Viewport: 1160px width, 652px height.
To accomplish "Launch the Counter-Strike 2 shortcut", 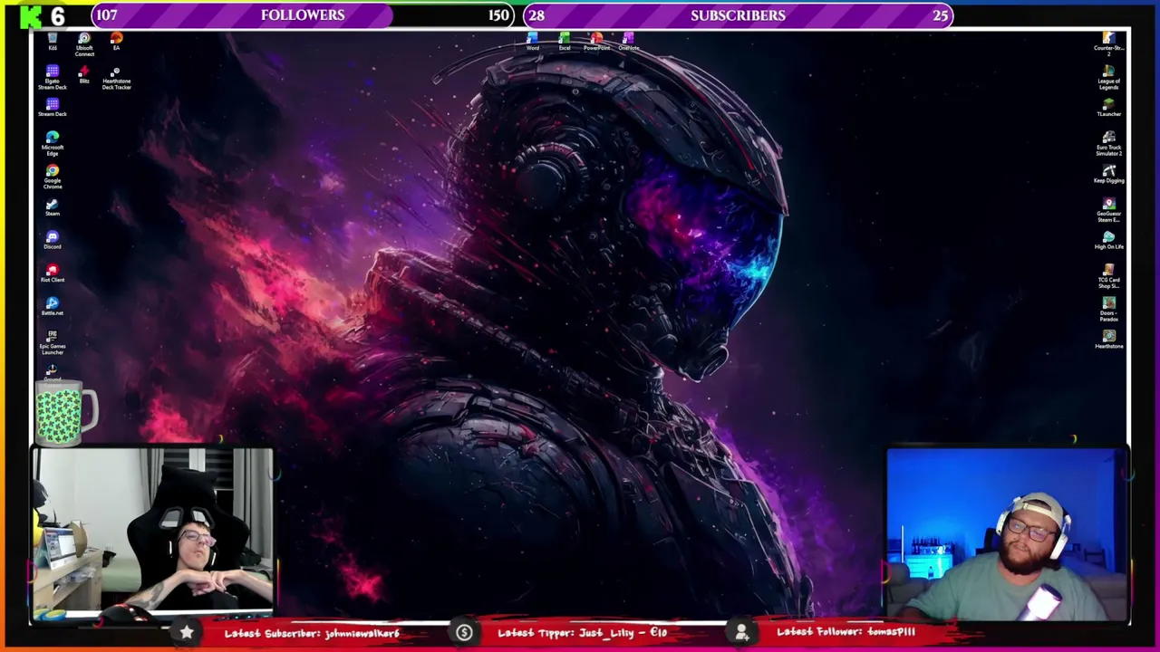I will tap(1108, 44).
